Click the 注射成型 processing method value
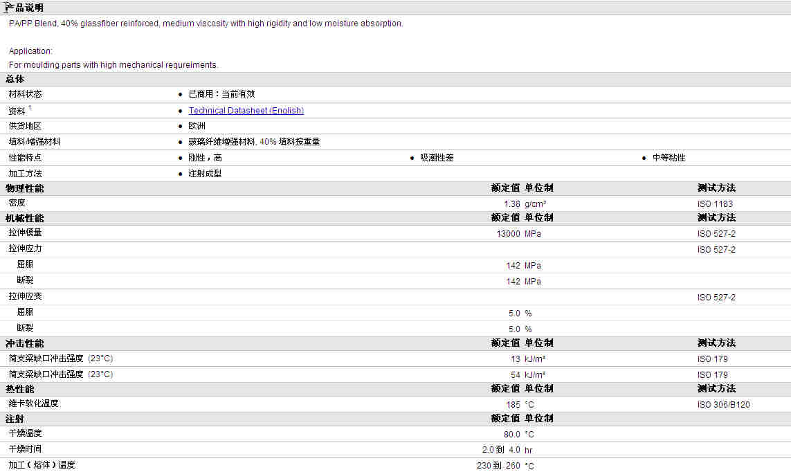791x472 pixels. pyautogui.click(x=205, y=174)
